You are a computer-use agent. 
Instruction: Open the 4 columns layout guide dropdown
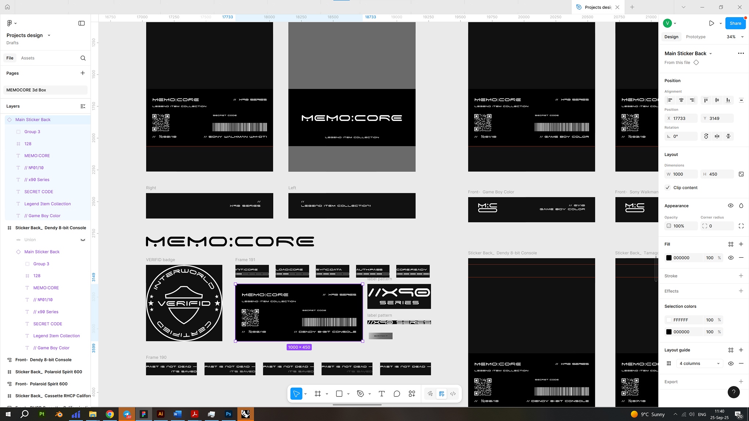[x=699, y=363]
